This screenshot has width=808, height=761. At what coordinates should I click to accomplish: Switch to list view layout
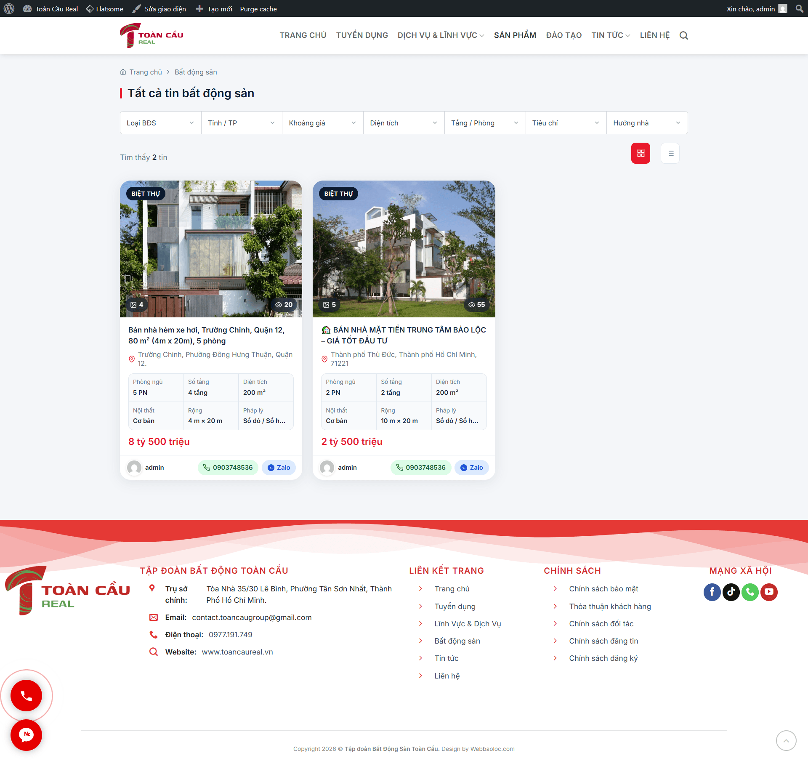(670, 153)
